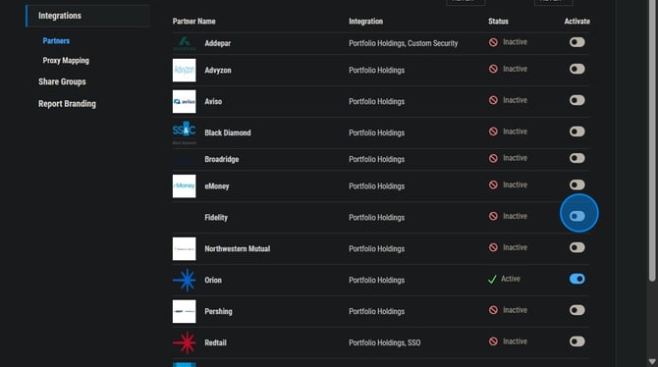This screenshot has height=367, width=658.
Task: Select the Partners sidebar item
Action: (x=56, y=40)
